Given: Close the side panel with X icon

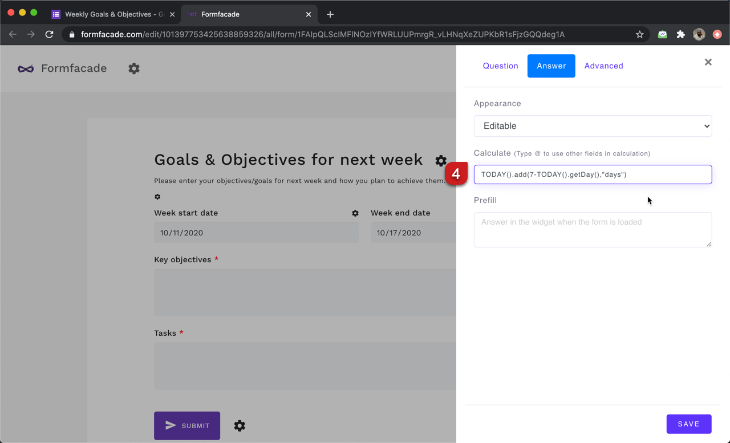Looking at the screenshot, I should click(x=708, y=62).
